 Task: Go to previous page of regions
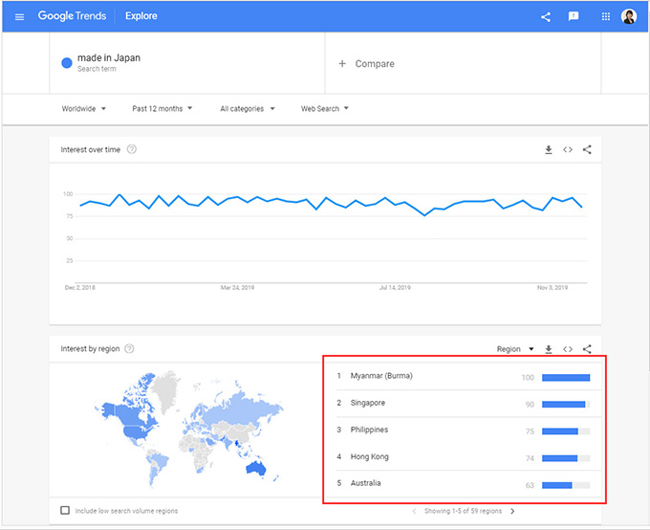point(414,511)
